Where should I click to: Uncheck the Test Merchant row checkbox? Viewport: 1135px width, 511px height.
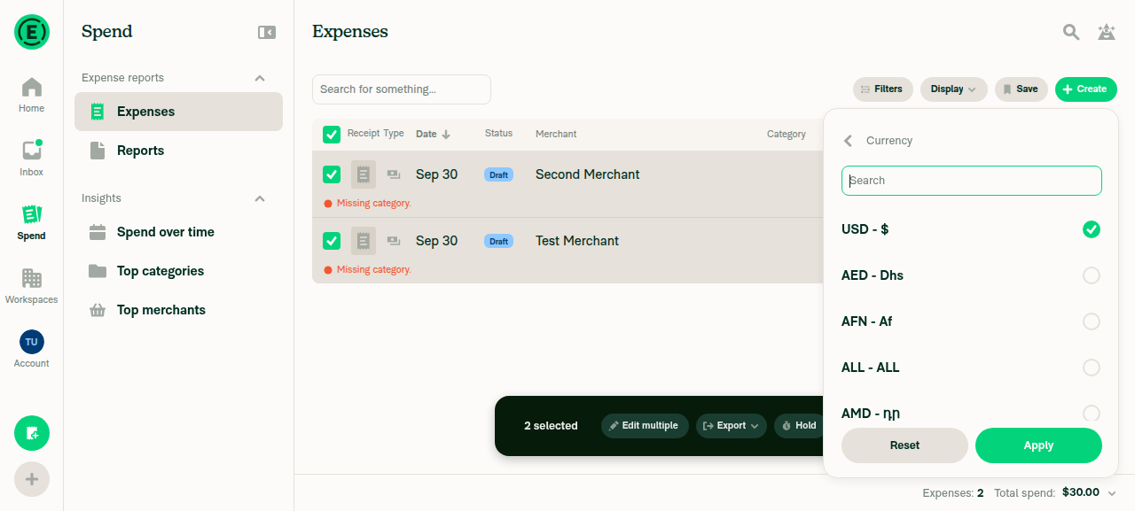point(332,241)
